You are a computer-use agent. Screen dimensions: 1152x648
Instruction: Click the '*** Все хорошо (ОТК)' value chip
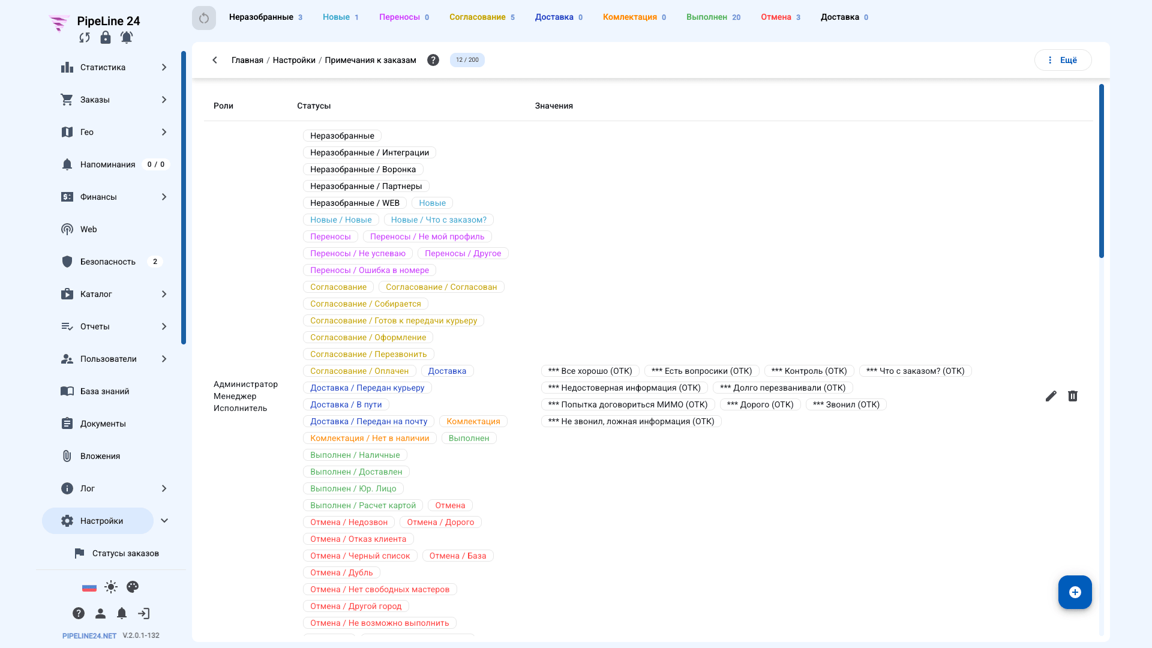tap(590, 371)
